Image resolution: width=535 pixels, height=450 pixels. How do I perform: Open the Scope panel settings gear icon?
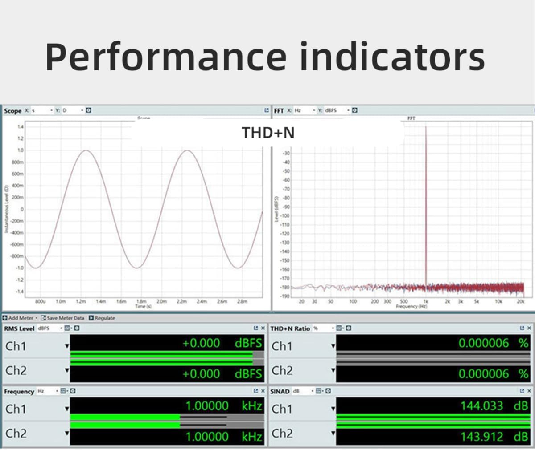88,110
